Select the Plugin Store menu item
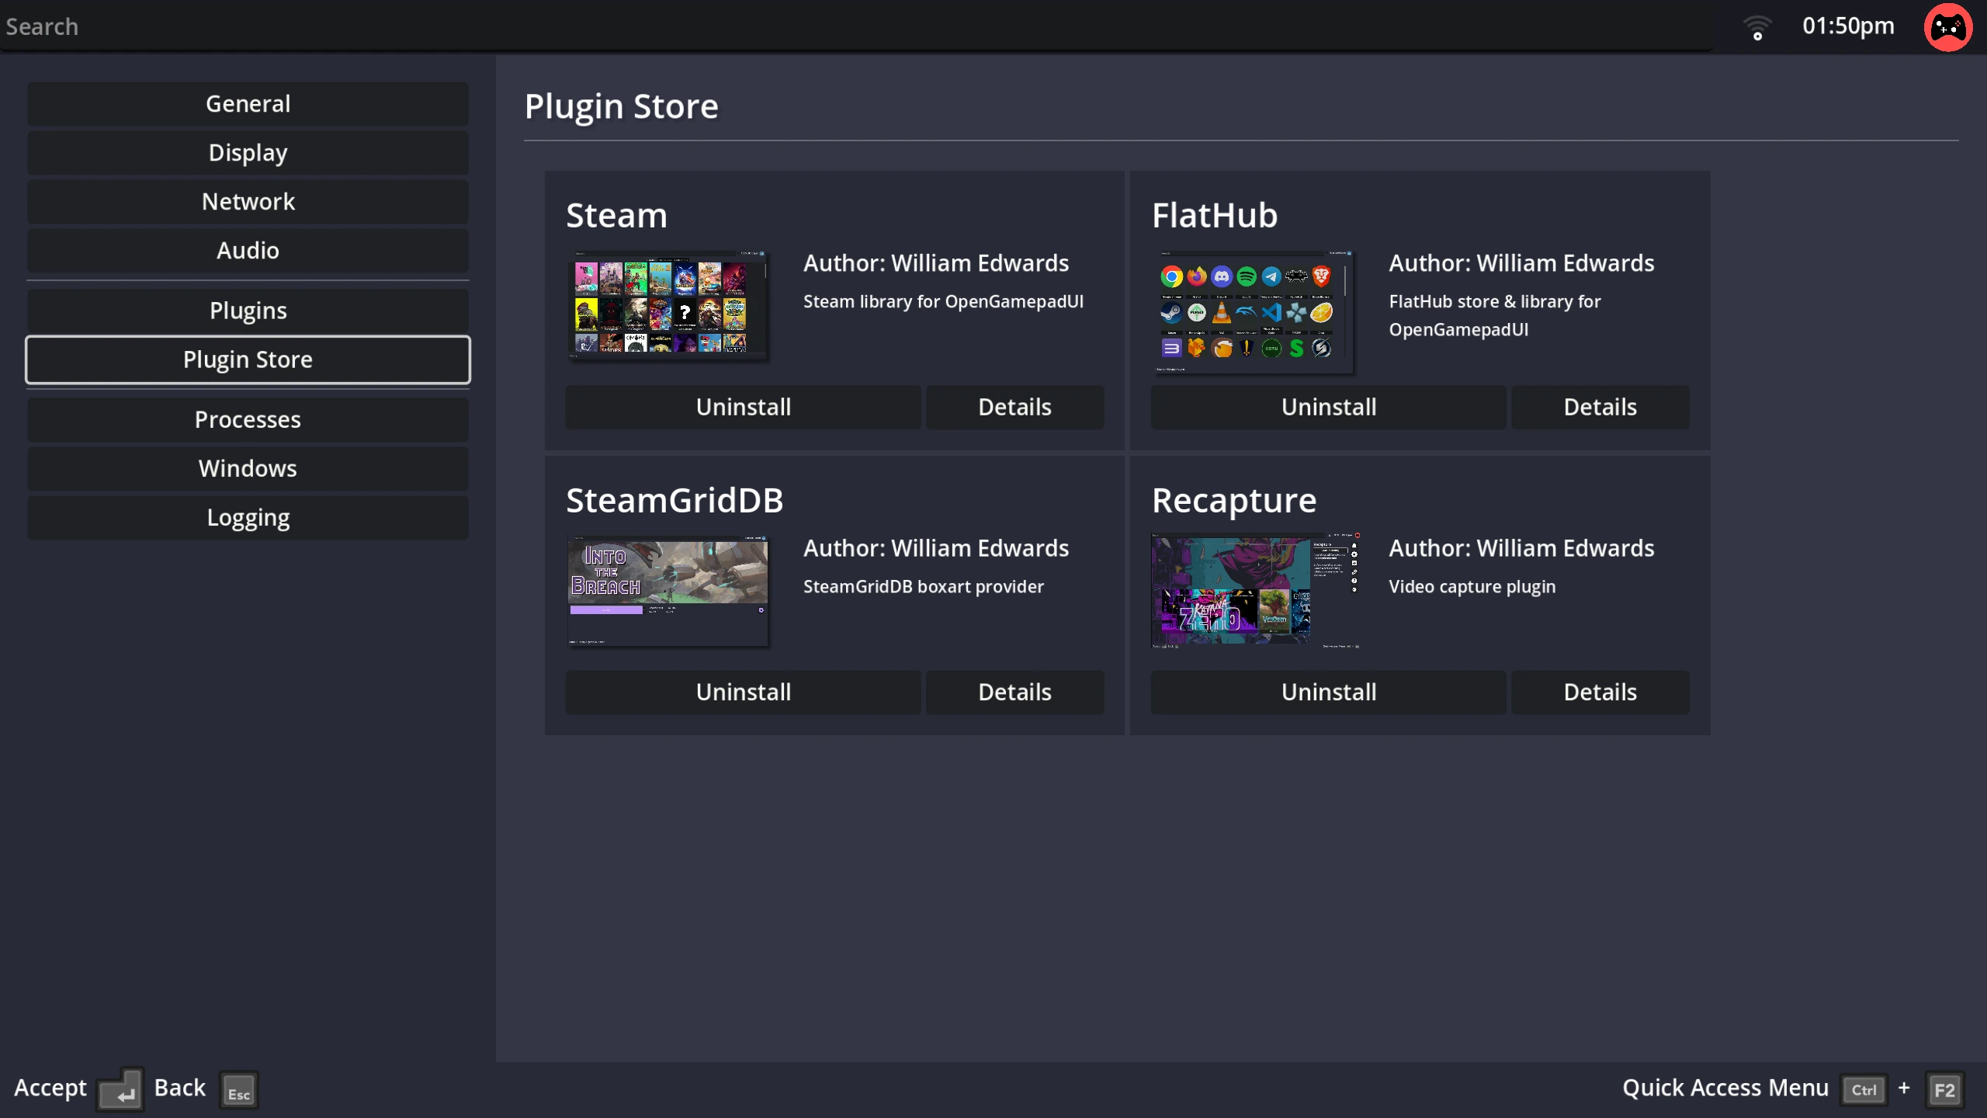Image resolution: width=1987 pixels, height=1118 pixels. (x=248, y=359)
